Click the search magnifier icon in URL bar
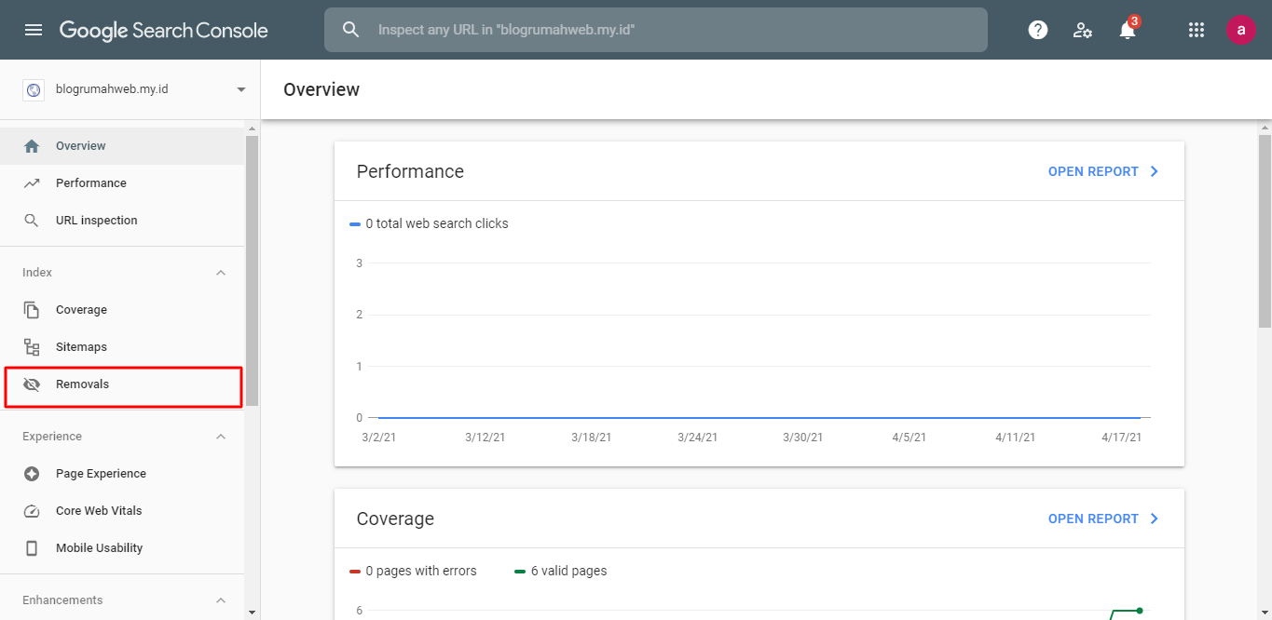Screen dimensions: 1272x620 pyautogui.click(x=350, y=30)
